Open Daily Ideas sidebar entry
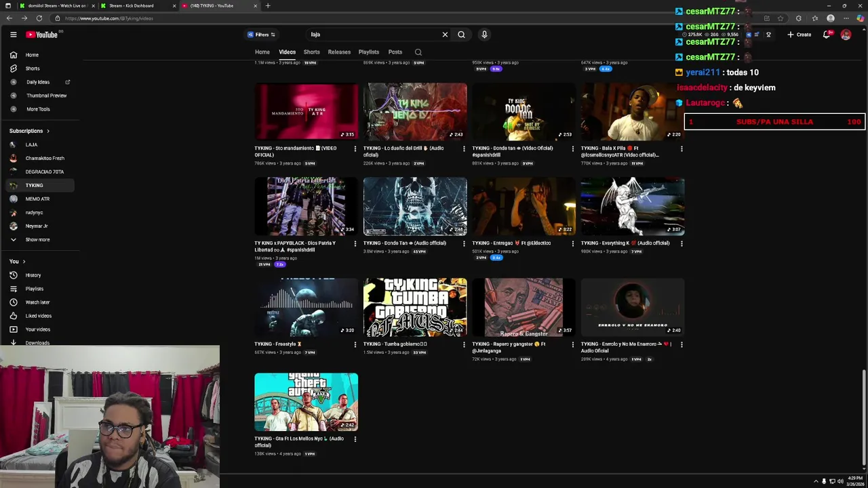868x488 pixels. coord(38,82)
